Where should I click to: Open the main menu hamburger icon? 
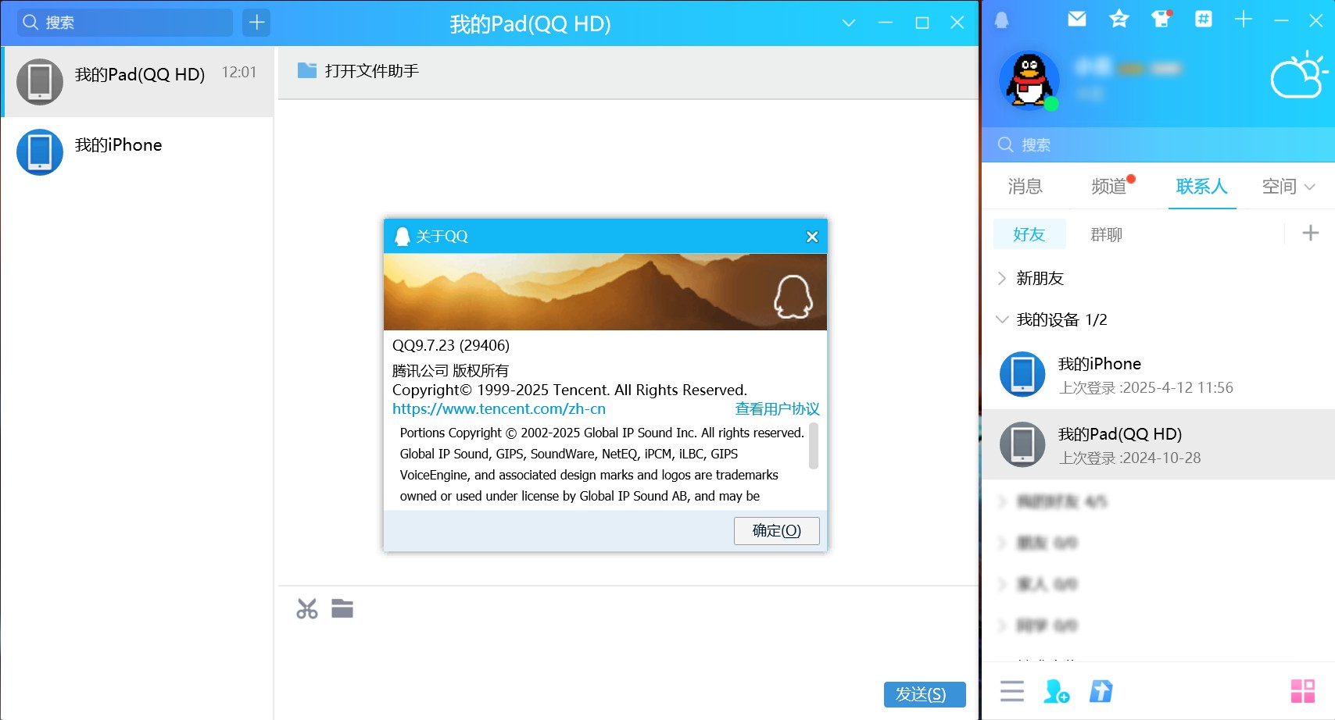pos(1012,691)
